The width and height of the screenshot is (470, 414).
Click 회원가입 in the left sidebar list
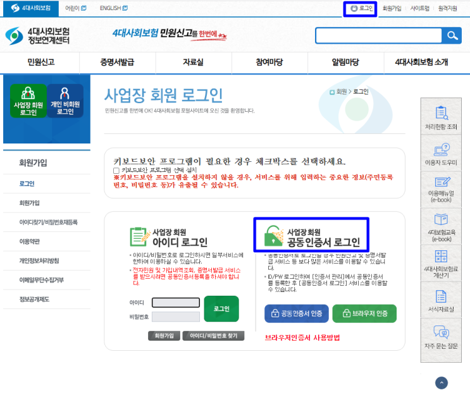(x=29, y=203)
